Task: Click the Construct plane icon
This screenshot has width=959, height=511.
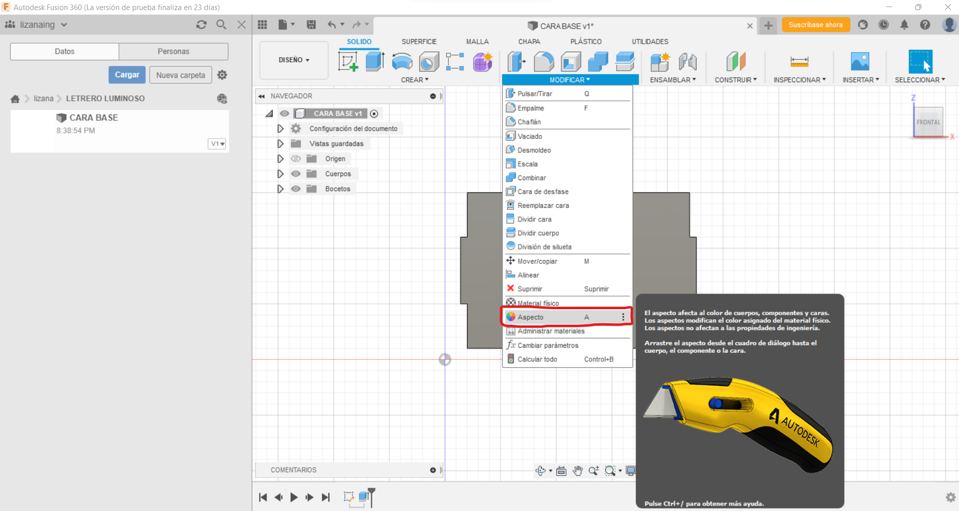Action: click(736, 62)
